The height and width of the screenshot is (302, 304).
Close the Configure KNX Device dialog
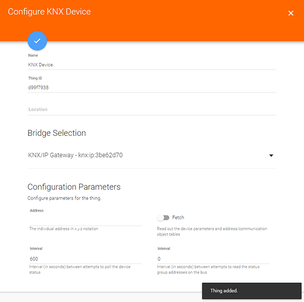(x=291, y=13)
